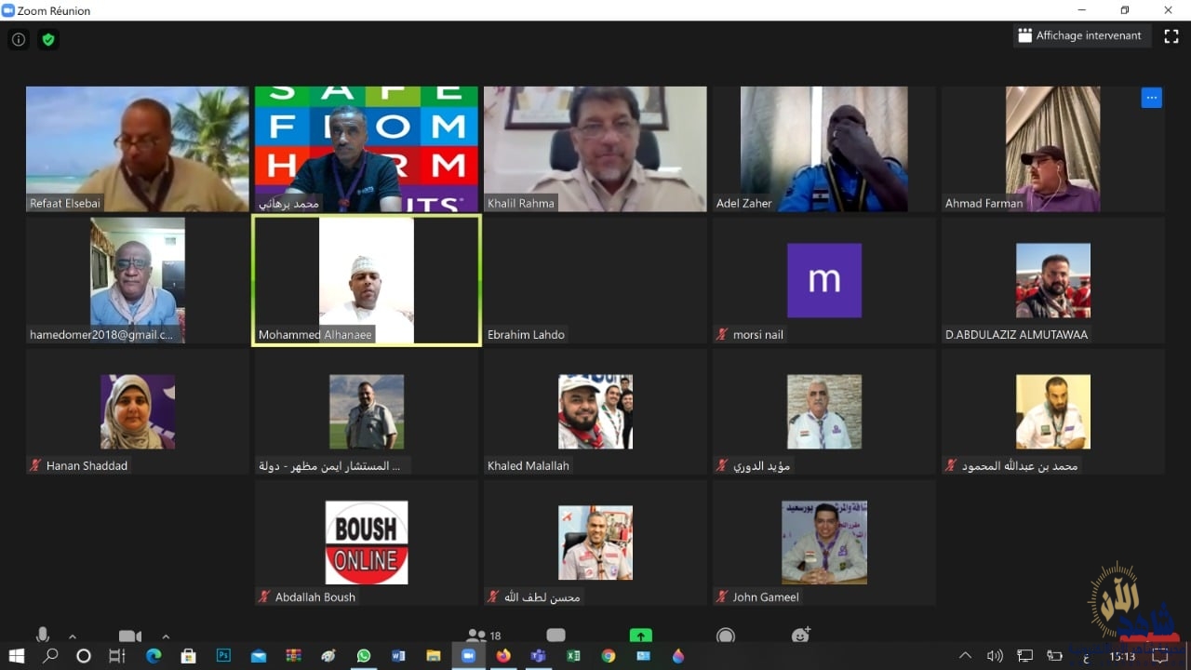The image size is (1191, 670).
Task: Open the chat panel
Action: (555, 636)
